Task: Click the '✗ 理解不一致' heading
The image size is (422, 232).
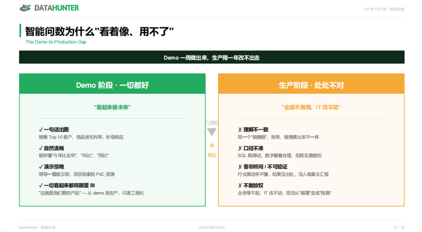Action: (x=253, y=130)
